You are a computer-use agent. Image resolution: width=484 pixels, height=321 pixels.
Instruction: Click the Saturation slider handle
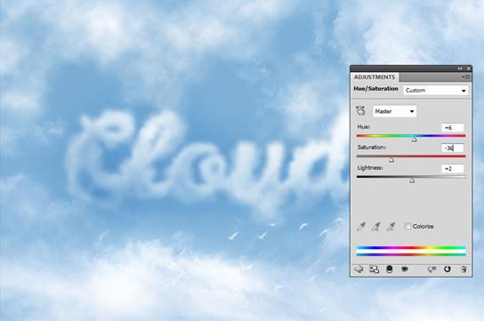(391, 160)
